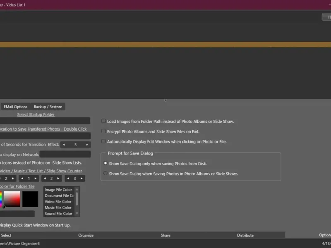The image size is (331, 248).
Task: Enable Encrypt Photo Albums on Exit checkbox
Action: [x=103, y=131]
